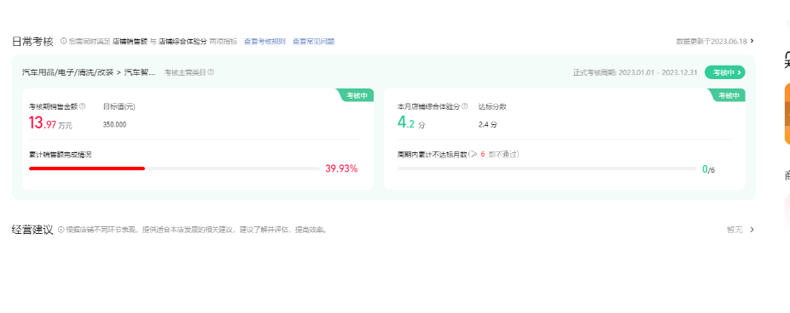790x313 pixels.
Task: Click the green 考核中 pill button
Action: 725,72
